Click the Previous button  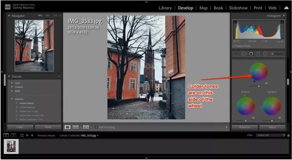[245, 127]
